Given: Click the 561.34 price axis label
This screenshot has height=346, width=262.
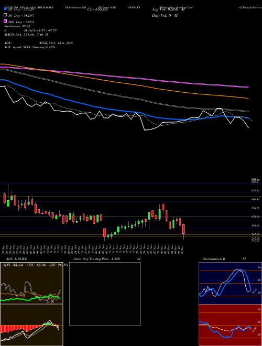Looking at the screenshot, I should coord(256,225).
